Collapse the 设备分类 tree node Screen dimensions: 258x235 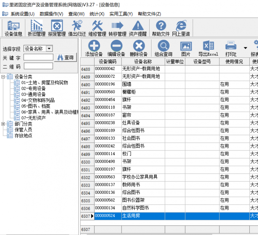3,77
